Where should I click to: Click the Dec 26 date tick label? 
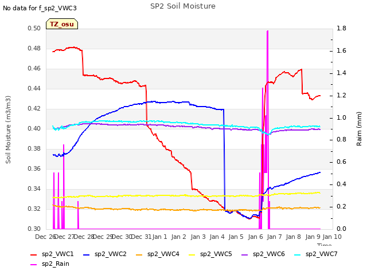coord(45,237)
